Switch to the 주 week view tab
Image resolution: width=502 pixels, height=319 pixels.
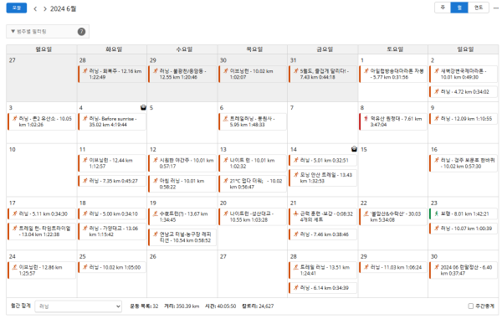click(443, 8)
